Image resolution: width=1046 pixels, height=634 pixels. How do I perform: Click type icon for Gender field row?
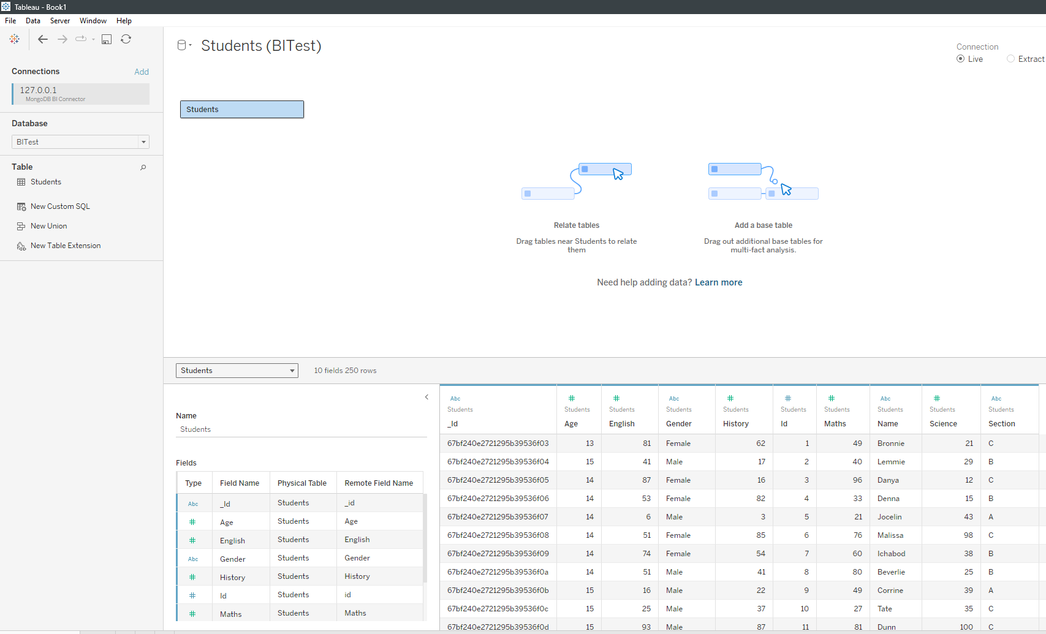193,559
